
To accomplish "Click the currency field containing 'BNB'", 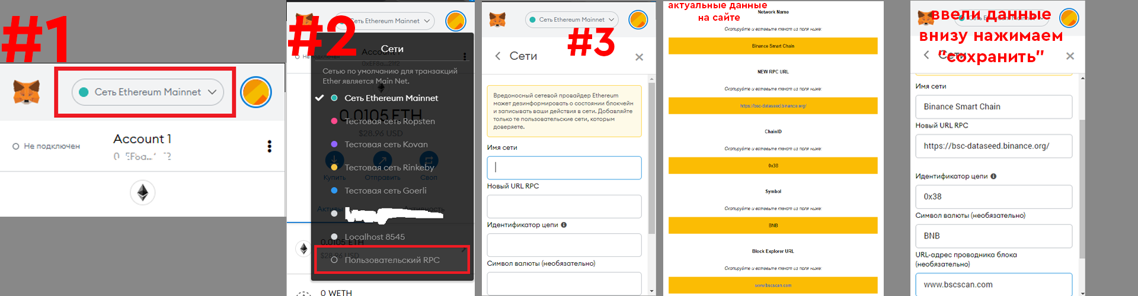I will pos(994,236).
